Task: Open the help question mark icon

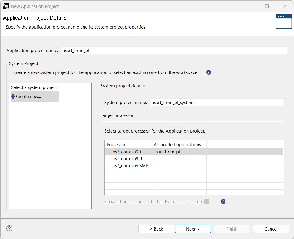Action: (x=9, y=228)
